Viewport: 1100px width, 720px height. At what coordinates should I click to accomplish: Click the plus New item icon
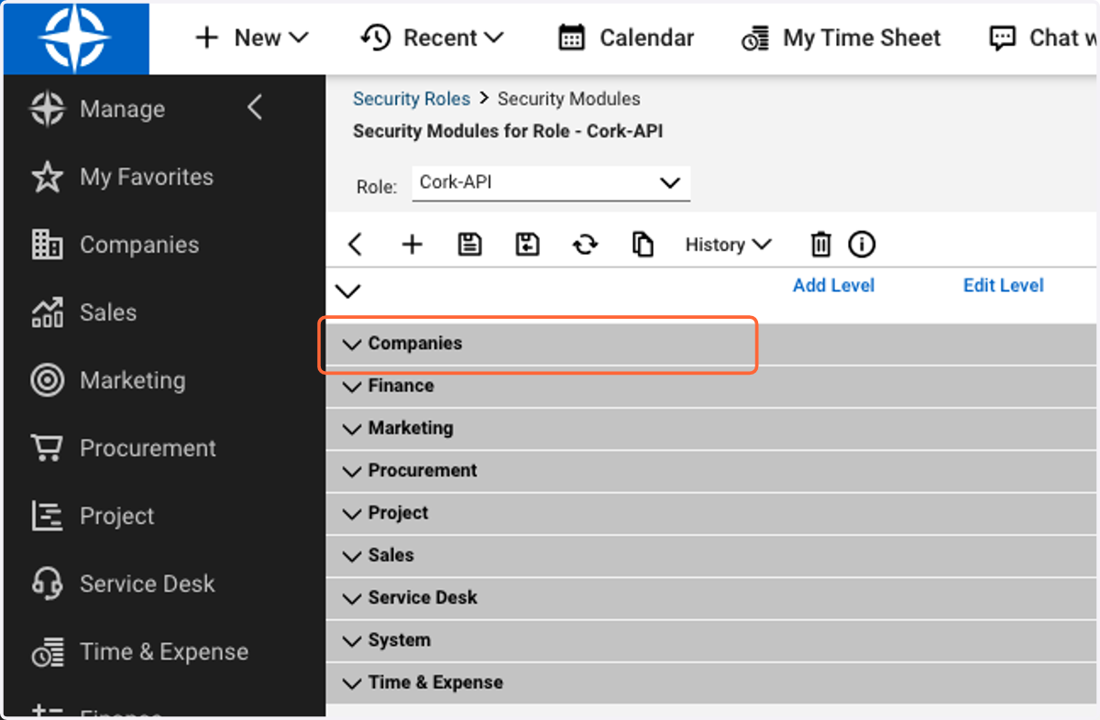[412, 245]
